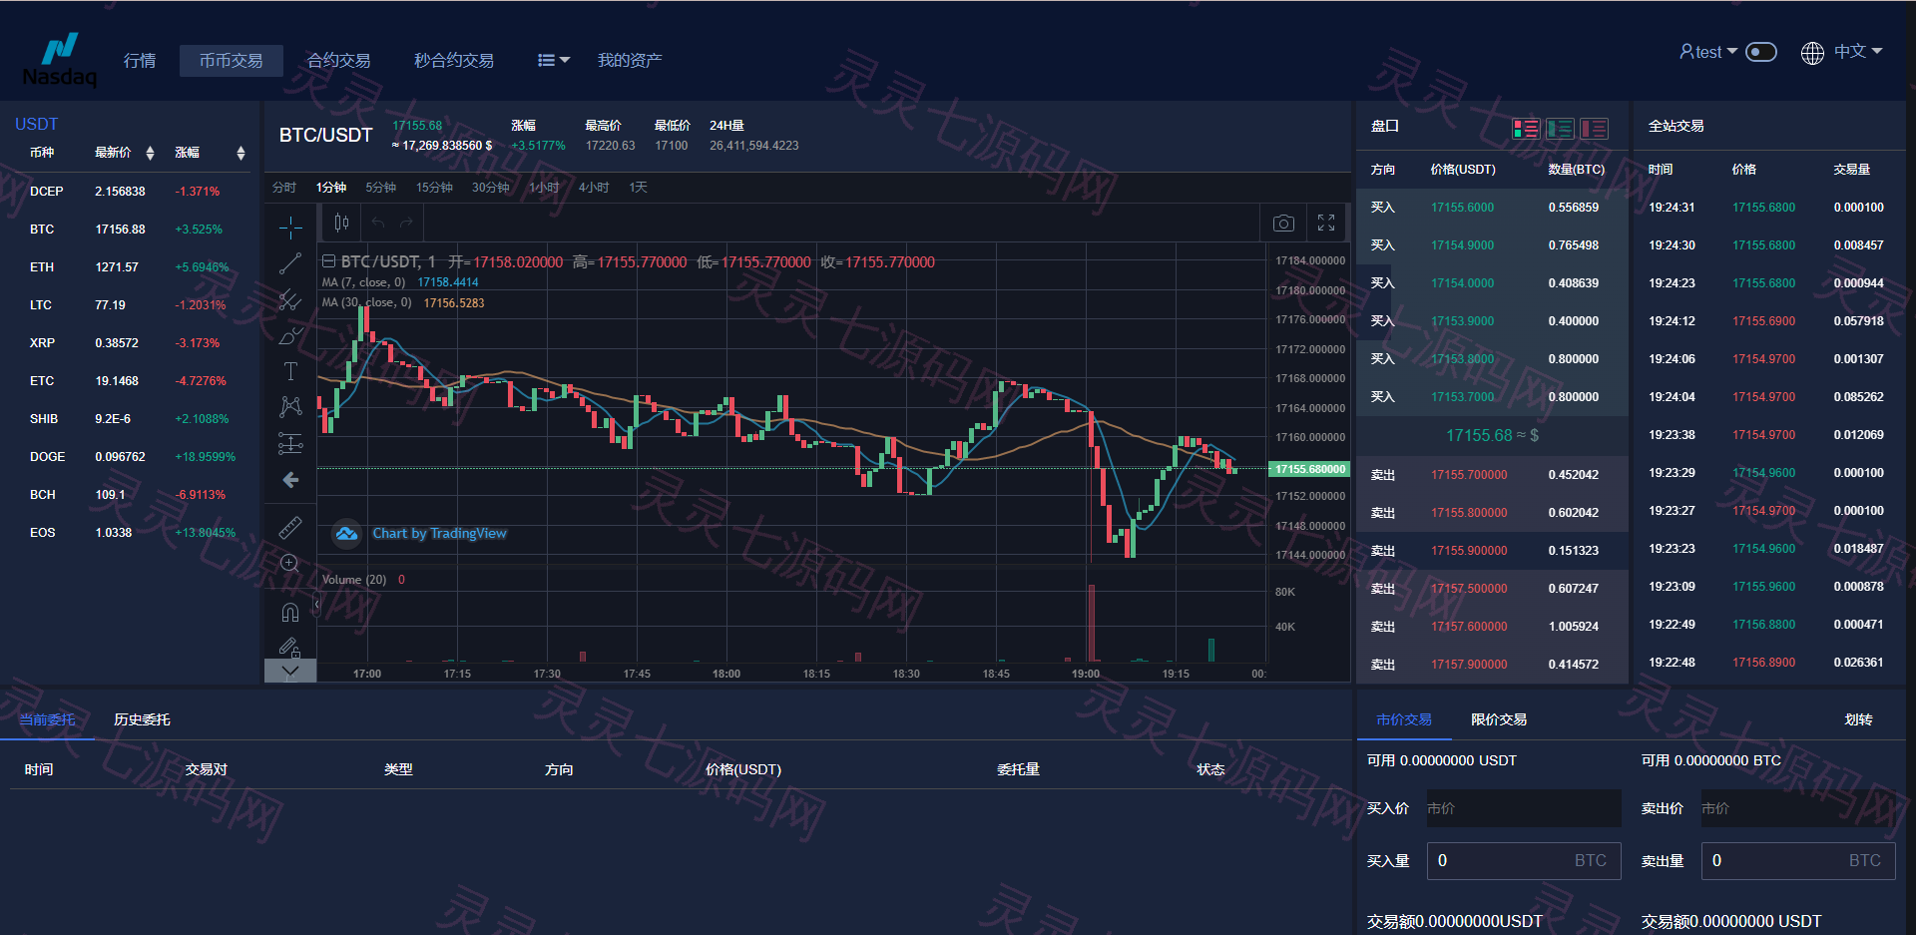Open the list menu dropdown in navbar
1916x935 pixels.
(554, 60)
